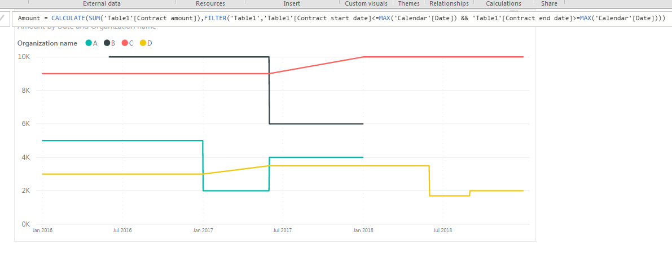Click the Organization name legend title
Image resolution: width=672 pixels, height=262 pixels.
[x=47, y=43]
